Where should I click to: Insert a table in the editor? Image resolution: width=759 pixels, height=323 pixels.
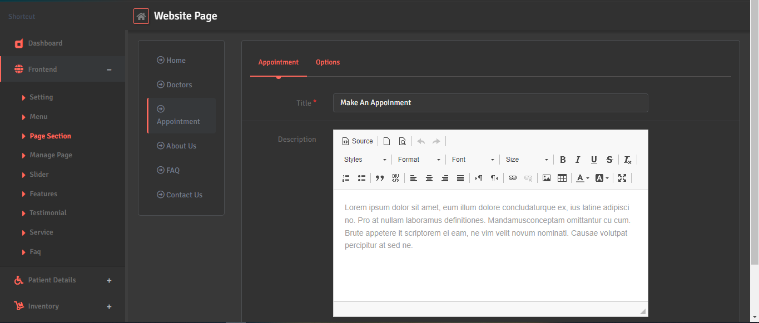point(562,178)
